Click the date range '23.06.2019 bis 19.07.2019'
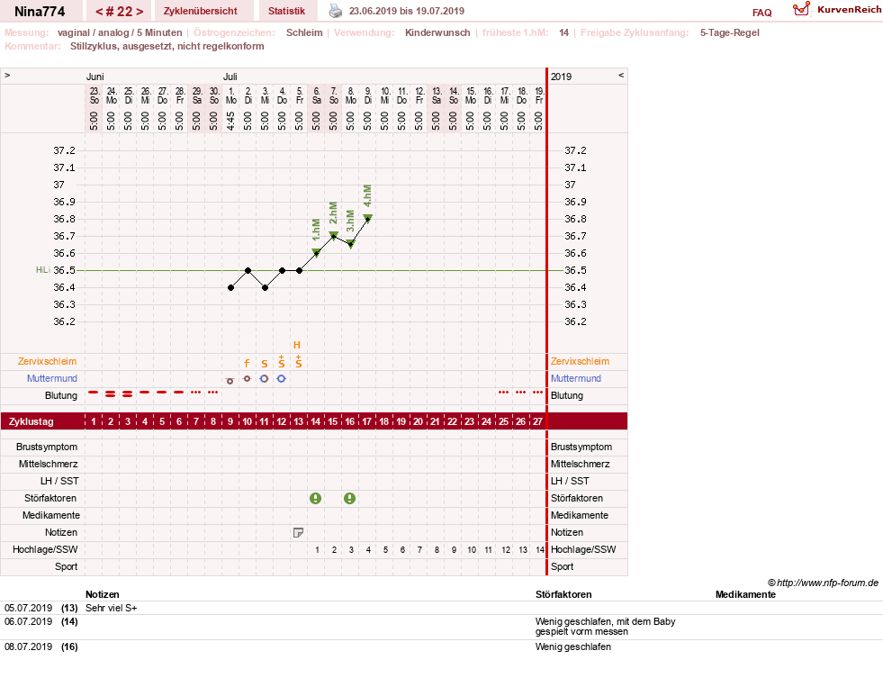Screen dimensions: 883x678 [407, 11]
